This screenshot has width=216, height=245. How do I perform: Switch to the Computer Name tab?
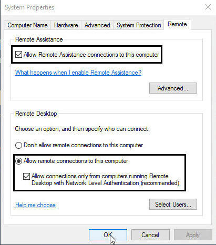pyautogui.click(x=27, y=25)
